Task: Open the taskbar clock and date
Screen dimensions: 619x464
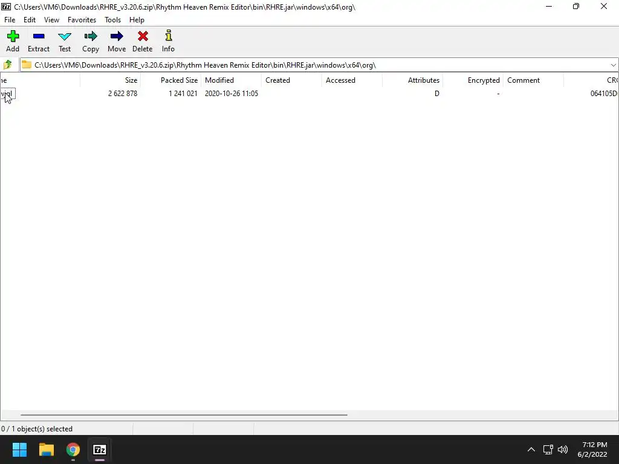Action: coord(592,449)
